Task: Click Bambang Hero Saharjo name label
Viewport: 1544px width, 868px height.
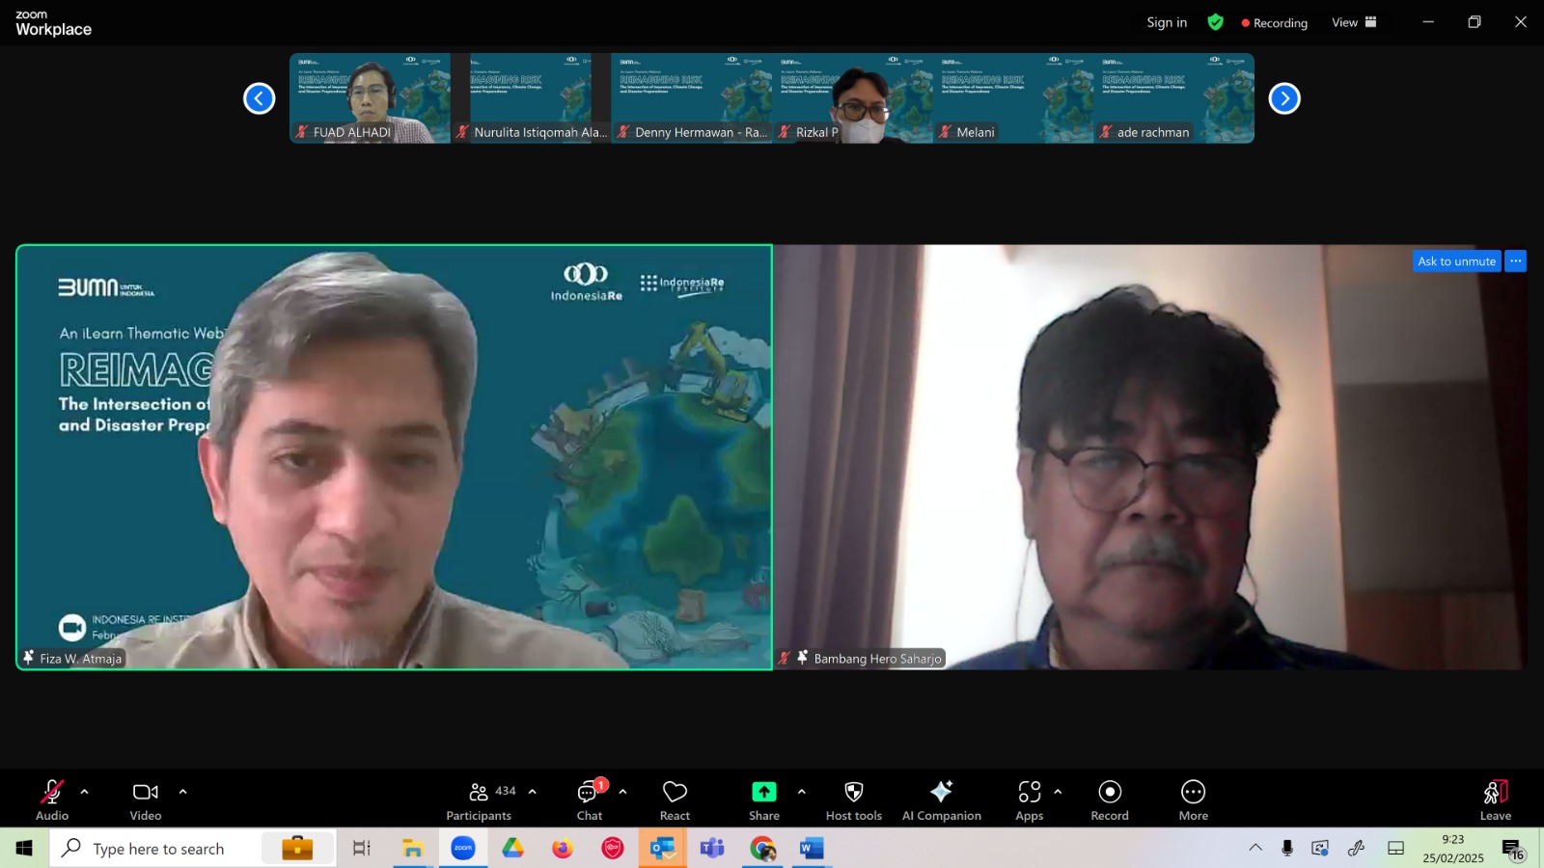Action: 860,659
